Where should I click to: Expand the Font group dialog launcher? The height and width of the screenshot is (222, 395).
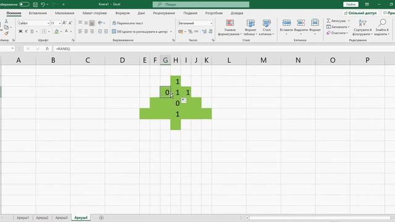73,40
